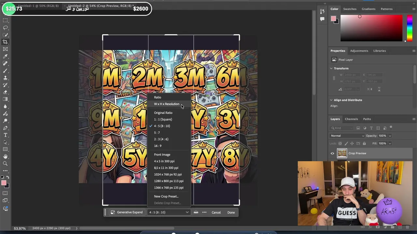Select the Gradient tool
The image size is (417, 234).
(5, 99)
